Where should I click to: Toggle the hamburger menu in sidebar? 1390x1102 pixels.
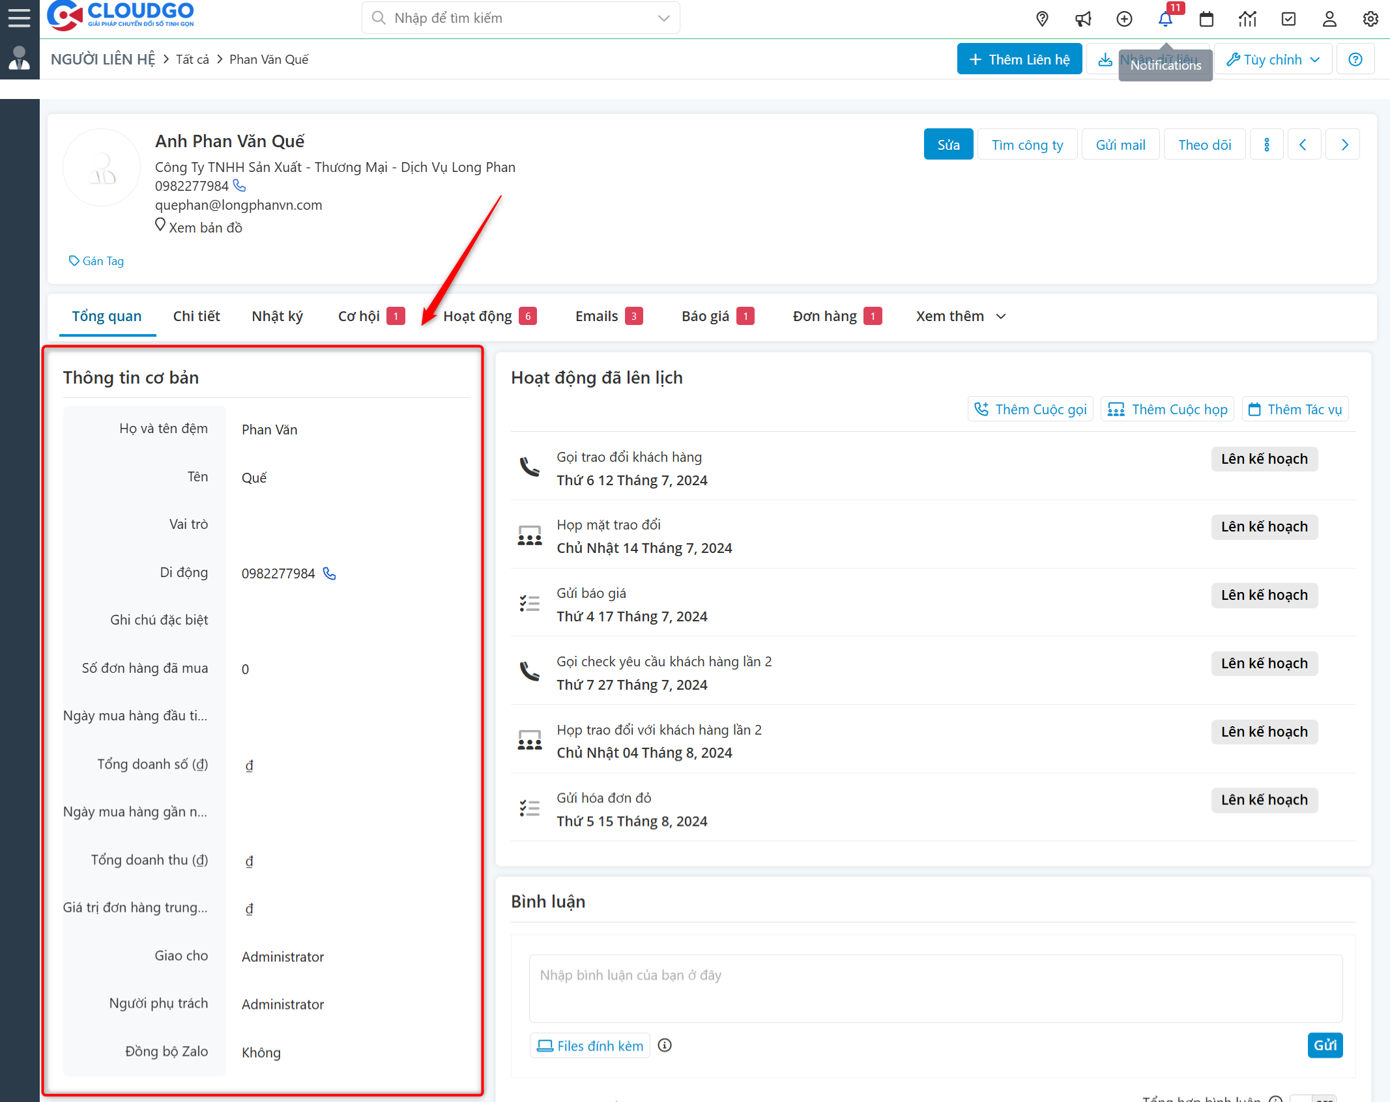tap(19, 18)
